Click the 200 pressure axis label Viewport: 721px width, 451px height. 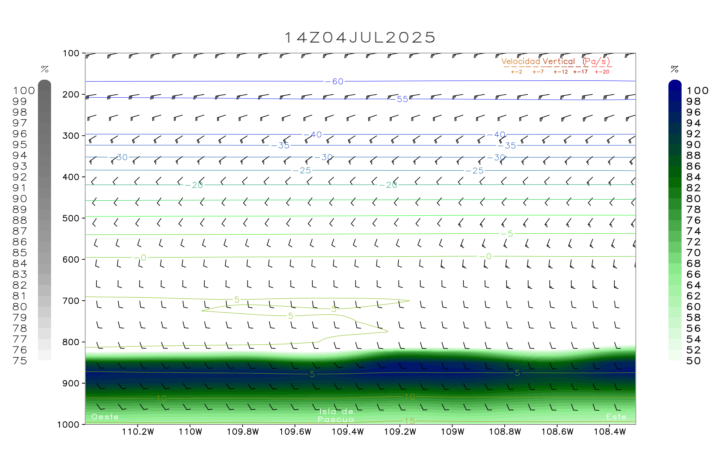[x=71, y=95]
